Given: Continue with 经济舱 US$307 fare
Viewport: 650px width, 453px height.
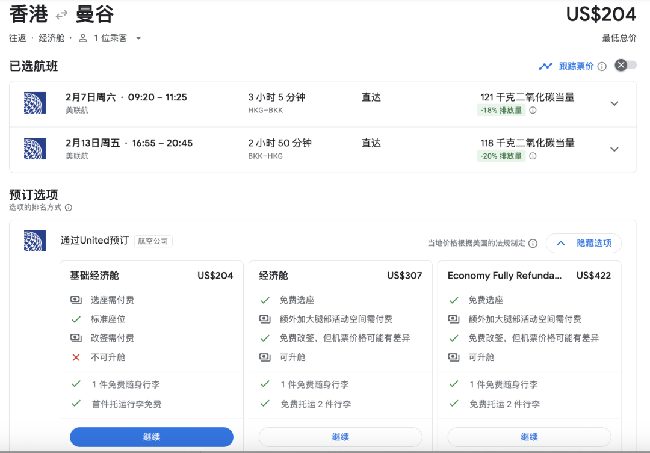Looking at the screenshot, I should pos(341,437).
